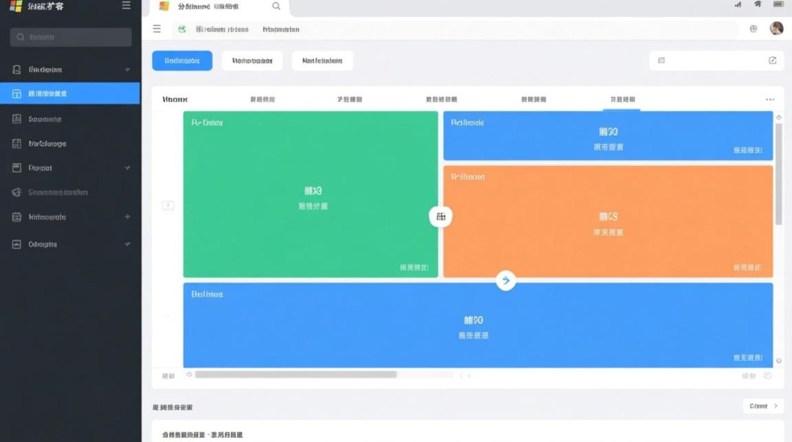
Task: Open the three-dot more menu above the tiles
Action: (x=770, y=100)
